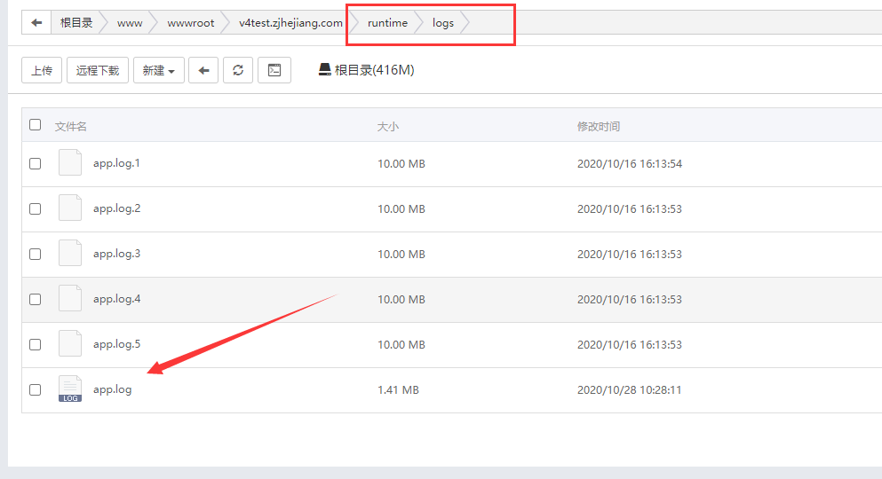Image resolution: width=882 pixels, height=479 pixels.
Task: Click the LOG file icon for app.log
Action: pyautogui.click(x=70, y=389)
